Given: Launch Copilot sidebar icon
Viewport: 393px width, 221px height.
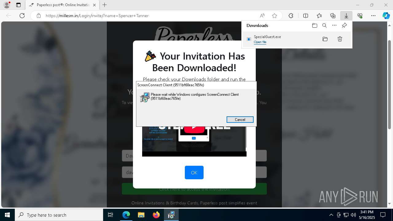Looking at the screenshot, I should [x=386, y=16].
